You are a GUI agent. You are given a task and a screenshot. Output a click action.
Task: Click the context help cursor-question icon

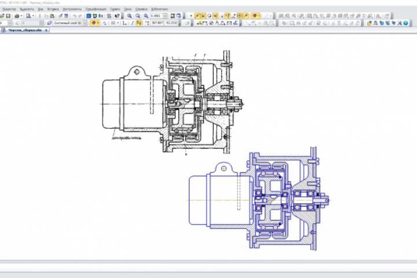[117, 16]
